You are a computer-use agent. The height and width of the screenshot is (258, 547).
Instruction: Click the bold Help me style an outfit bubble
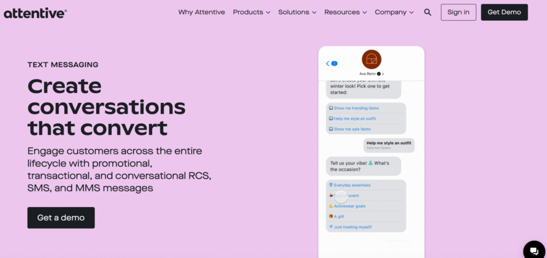[389, 145]
